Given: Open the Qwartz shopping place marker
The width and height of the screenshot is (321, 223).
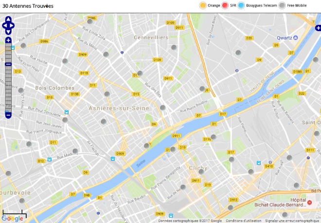Looking at the screenshot, I should [x=295, y=37].
